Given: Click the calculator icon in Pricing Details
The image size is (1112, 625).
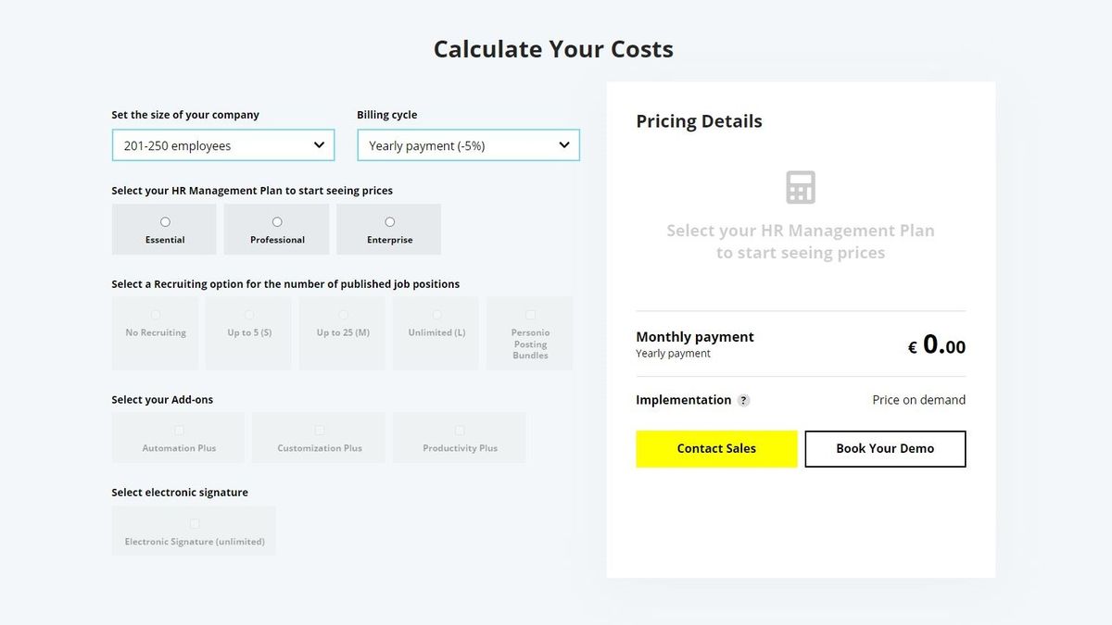Looking at the screenshot, I should pyautogui.click(x=801, y=187).
